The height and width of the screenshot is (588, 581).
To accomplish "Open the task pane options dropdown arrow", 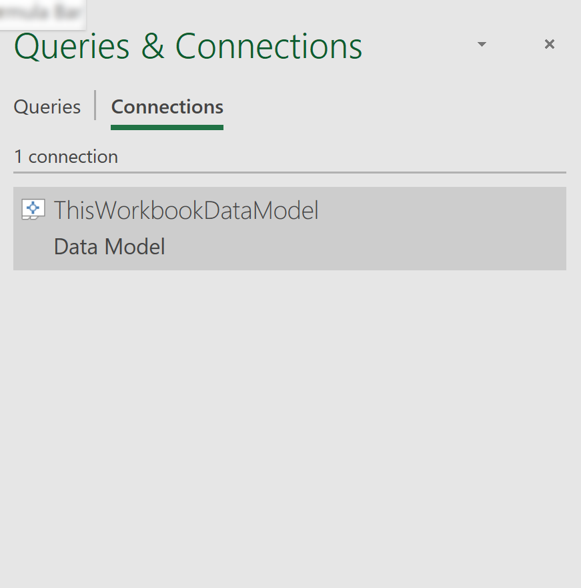I will pos(482,44).
